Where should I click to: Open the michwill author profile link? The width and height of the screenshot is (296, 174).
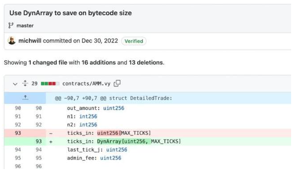30,41
